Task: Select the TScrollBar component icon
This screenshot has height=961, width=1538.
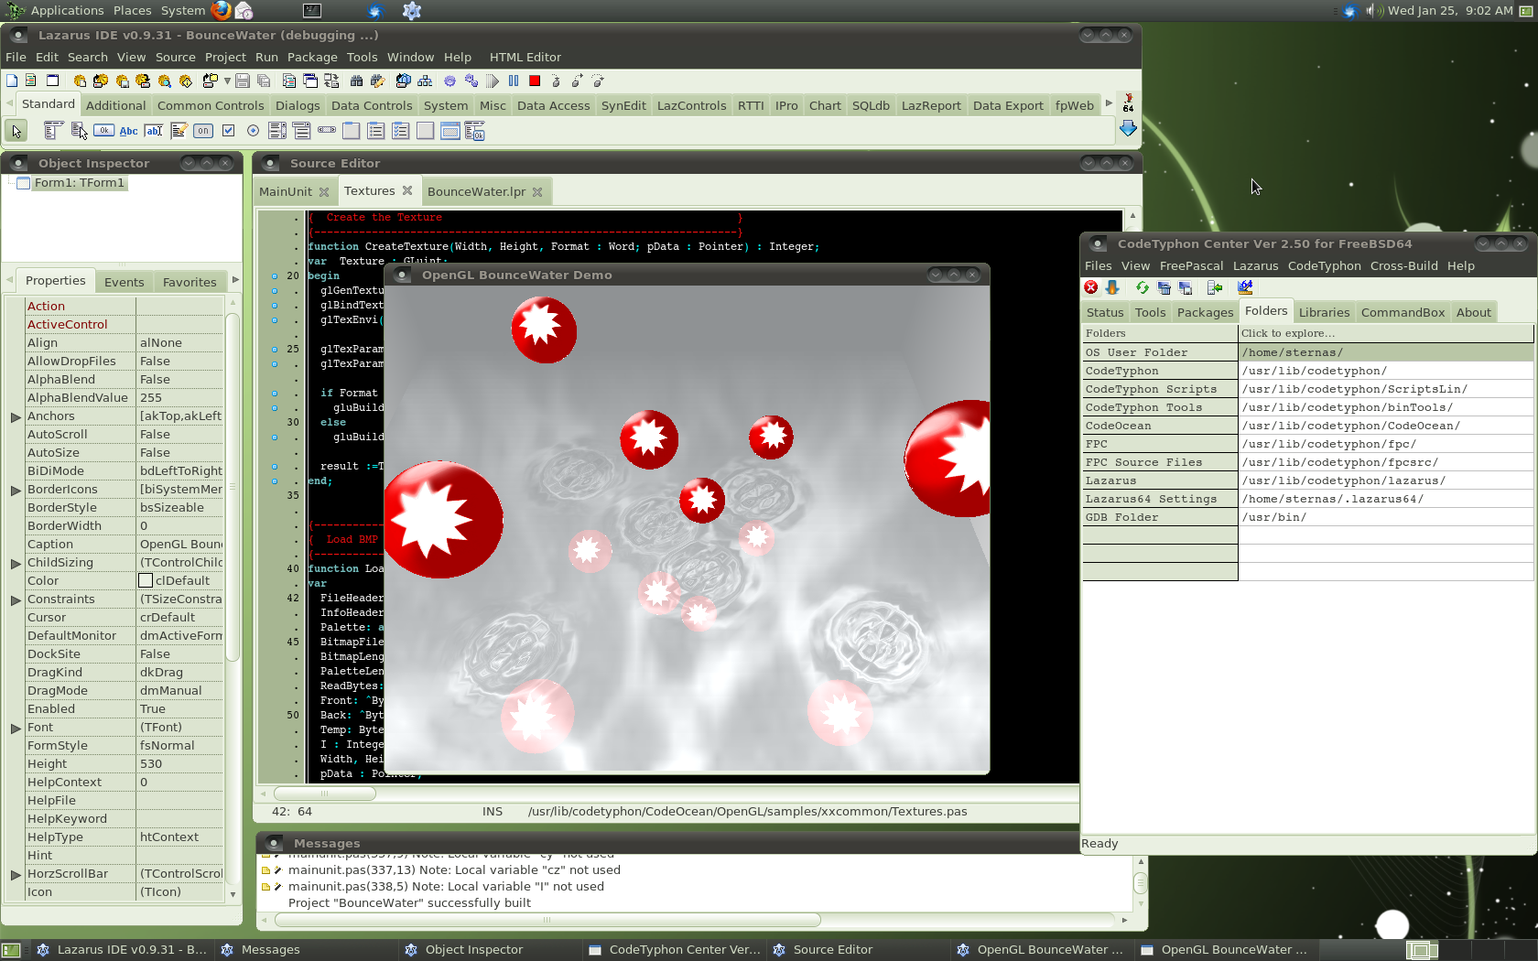Action: [327, 131]
